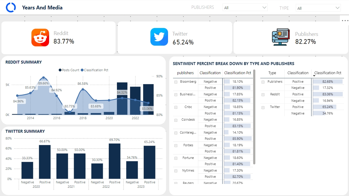The width and height of the screenshot is (349, 196).
Task: Collapse the Cointeleg... row
Action: (x=176, y=133)
